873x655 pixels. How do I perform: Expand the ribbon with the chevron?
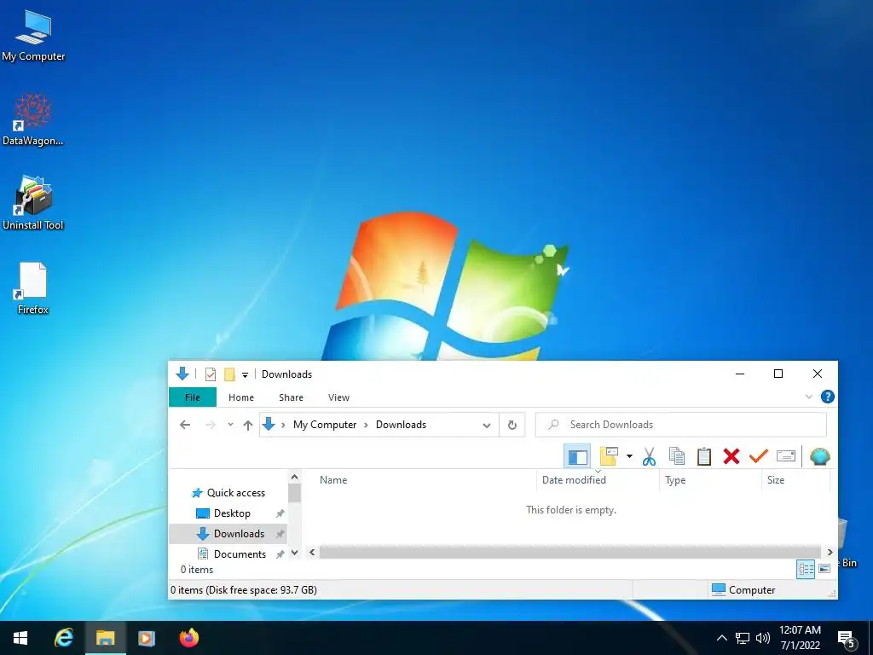(x=809, y=397)
